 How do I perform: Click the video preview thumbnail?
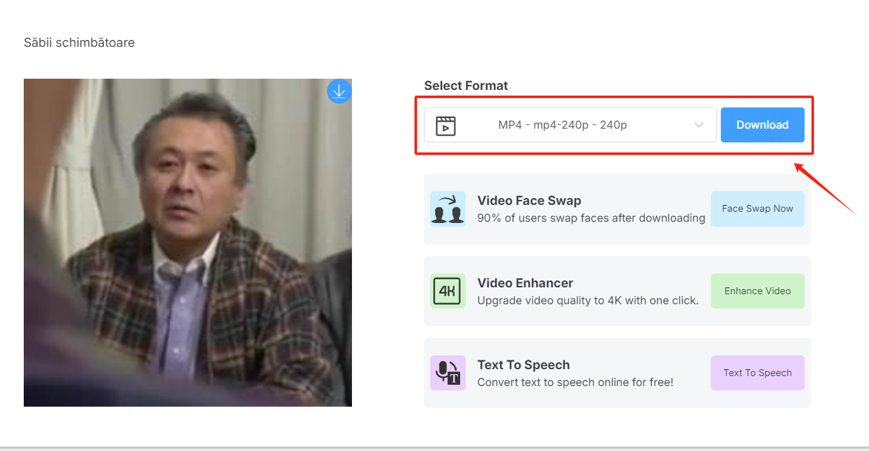point(188,242)
